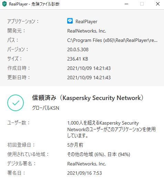The width and height of the screenshot is (164, 181).
Task: Select the RealPlayer application name text
Action: [86, 21]
